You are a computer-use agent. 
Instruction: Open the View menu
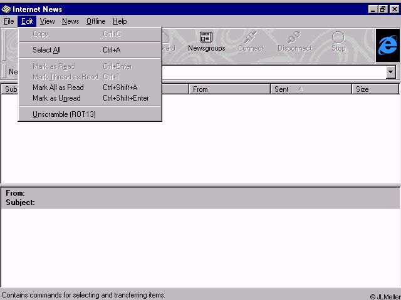click(x=47, y=21)
